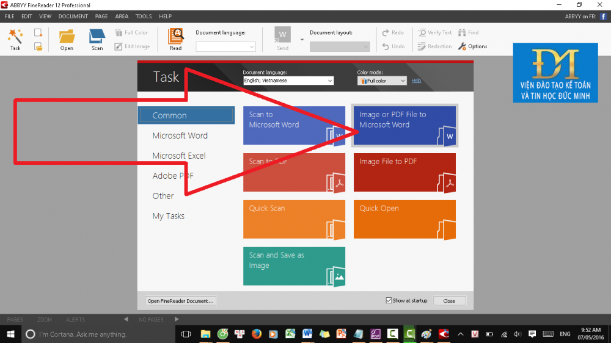Select the Microsoft Excel task category
611x343 pixels.
click(x=179, y=156)
